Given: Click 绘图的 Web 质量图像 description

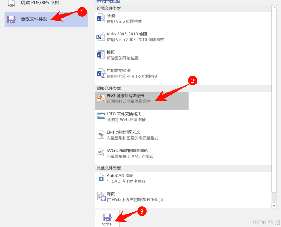Looking at the screenshot, I should point(126,120).
